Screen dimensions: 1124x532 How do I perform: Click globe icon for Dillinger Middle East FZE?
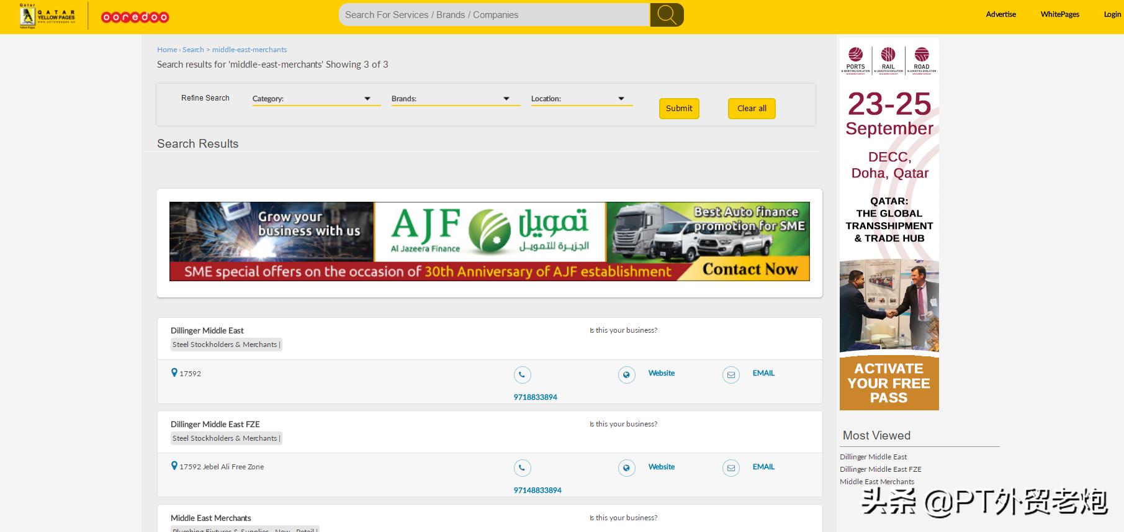pyautogui.click(x=626, y=468)
